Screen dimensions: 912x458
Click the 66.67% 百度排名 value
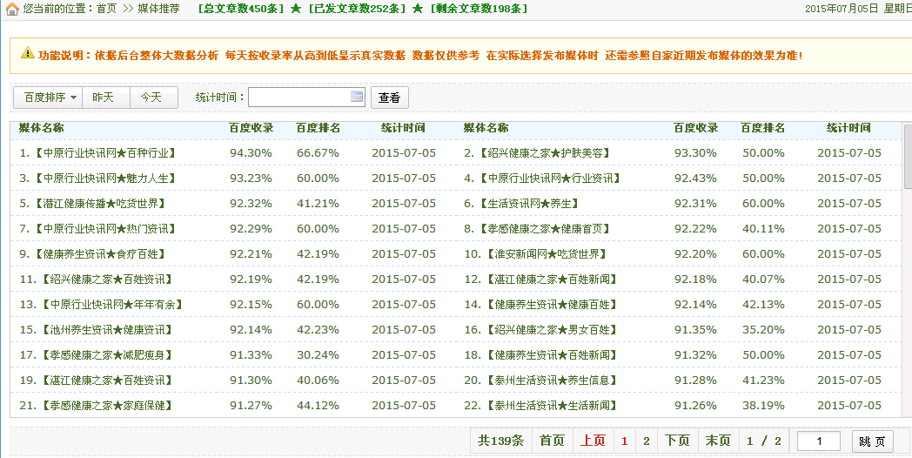coord(318,153)
